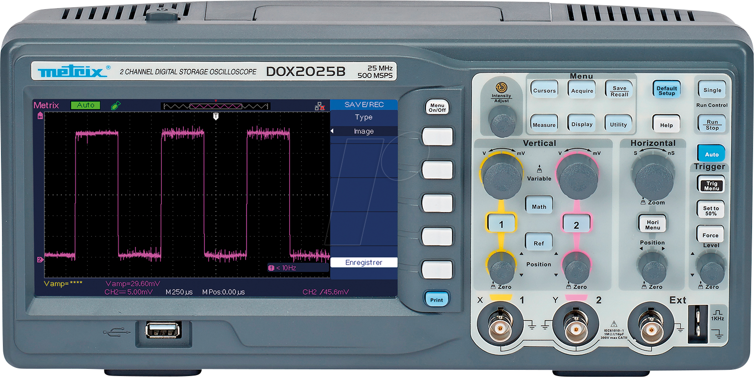Click the Set to 50% button
The height and width of the screenshot is (377, 754).
tap(710, 210)
